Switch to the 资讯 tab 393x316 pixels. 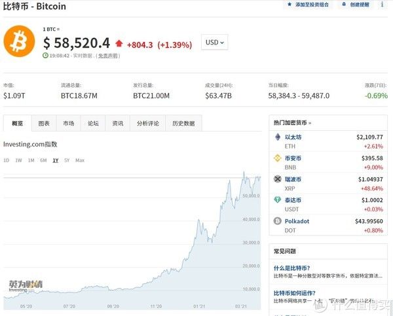tap(117, 123)
